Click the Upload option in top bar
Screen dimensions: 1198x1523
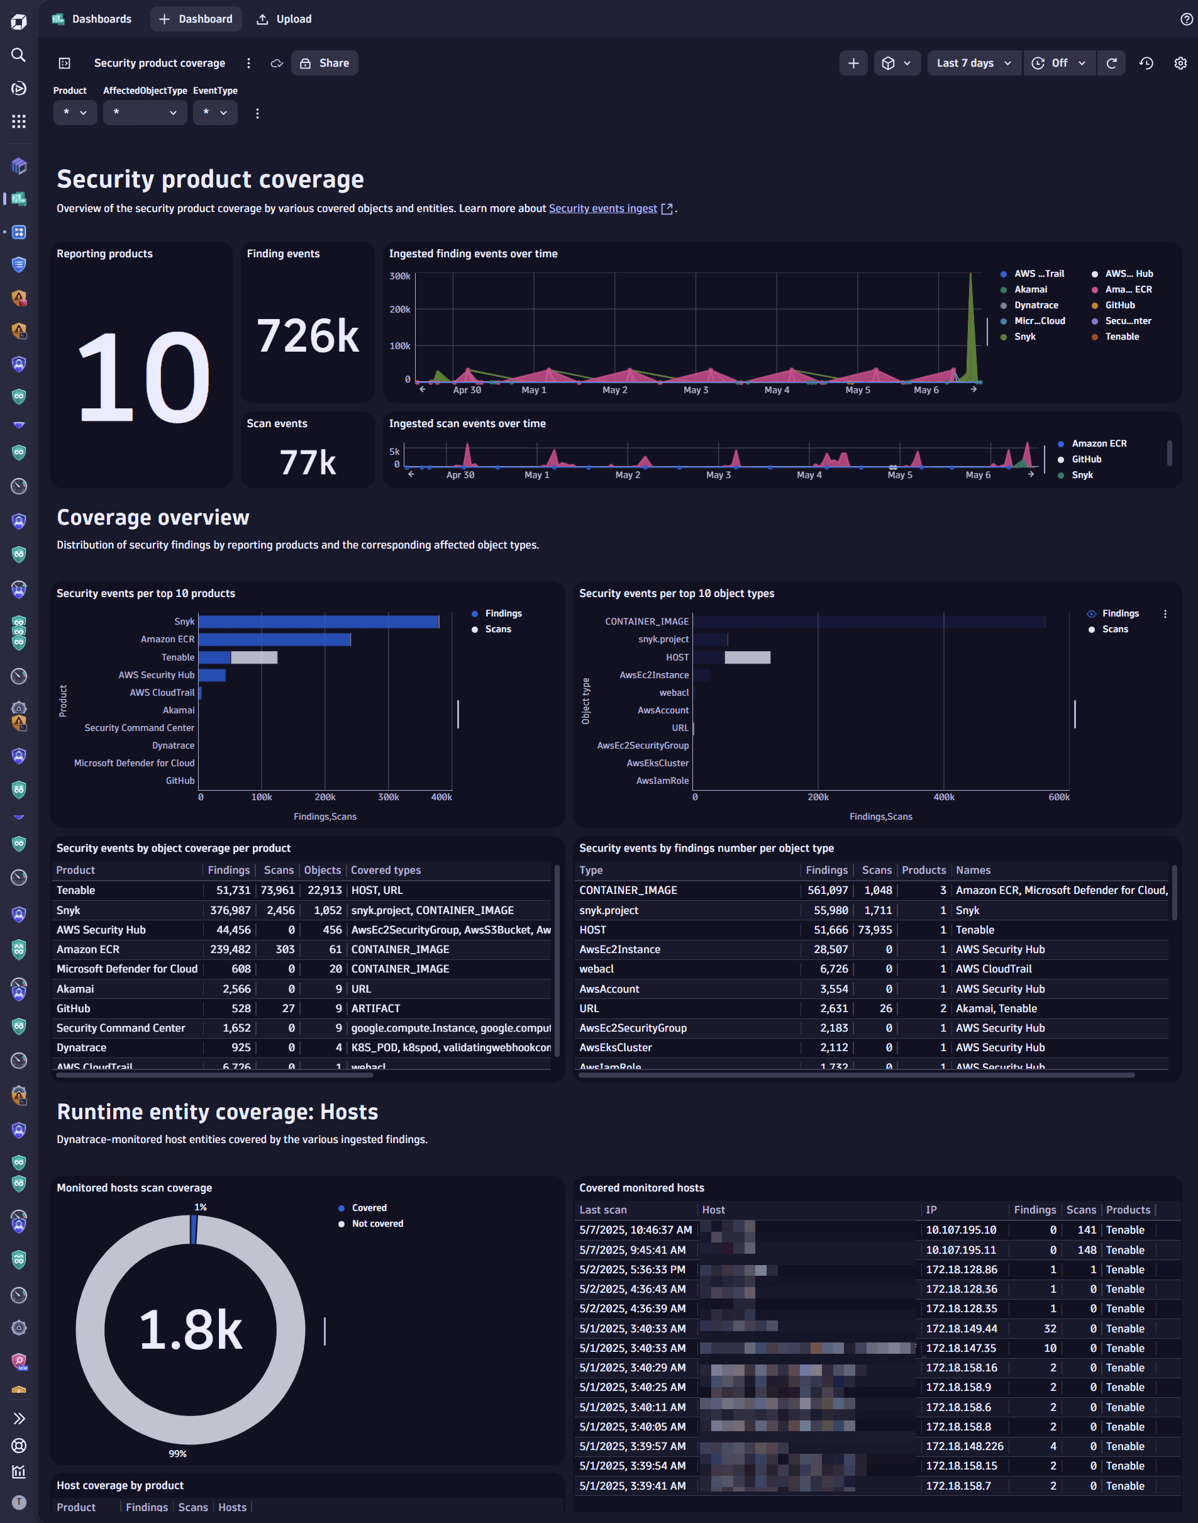coord(284,19)
